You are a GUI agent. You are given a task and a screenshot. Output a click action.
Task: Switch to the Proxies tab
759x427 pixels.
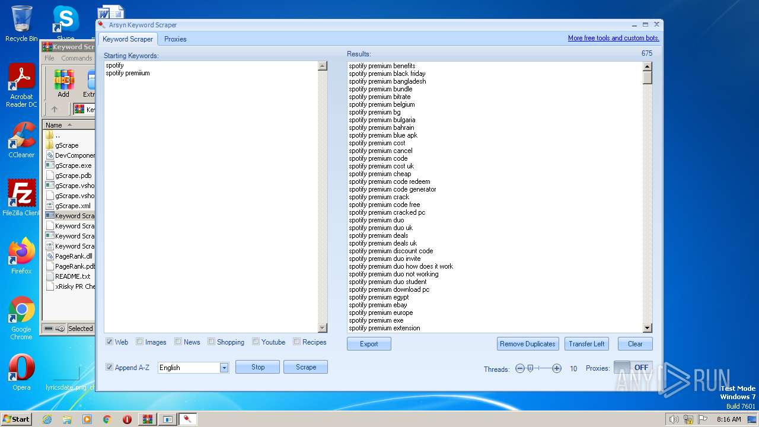pos(175,39)
